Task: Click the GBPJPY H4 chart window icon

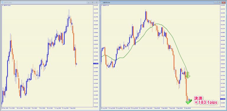Action: (x=102, y=2)
